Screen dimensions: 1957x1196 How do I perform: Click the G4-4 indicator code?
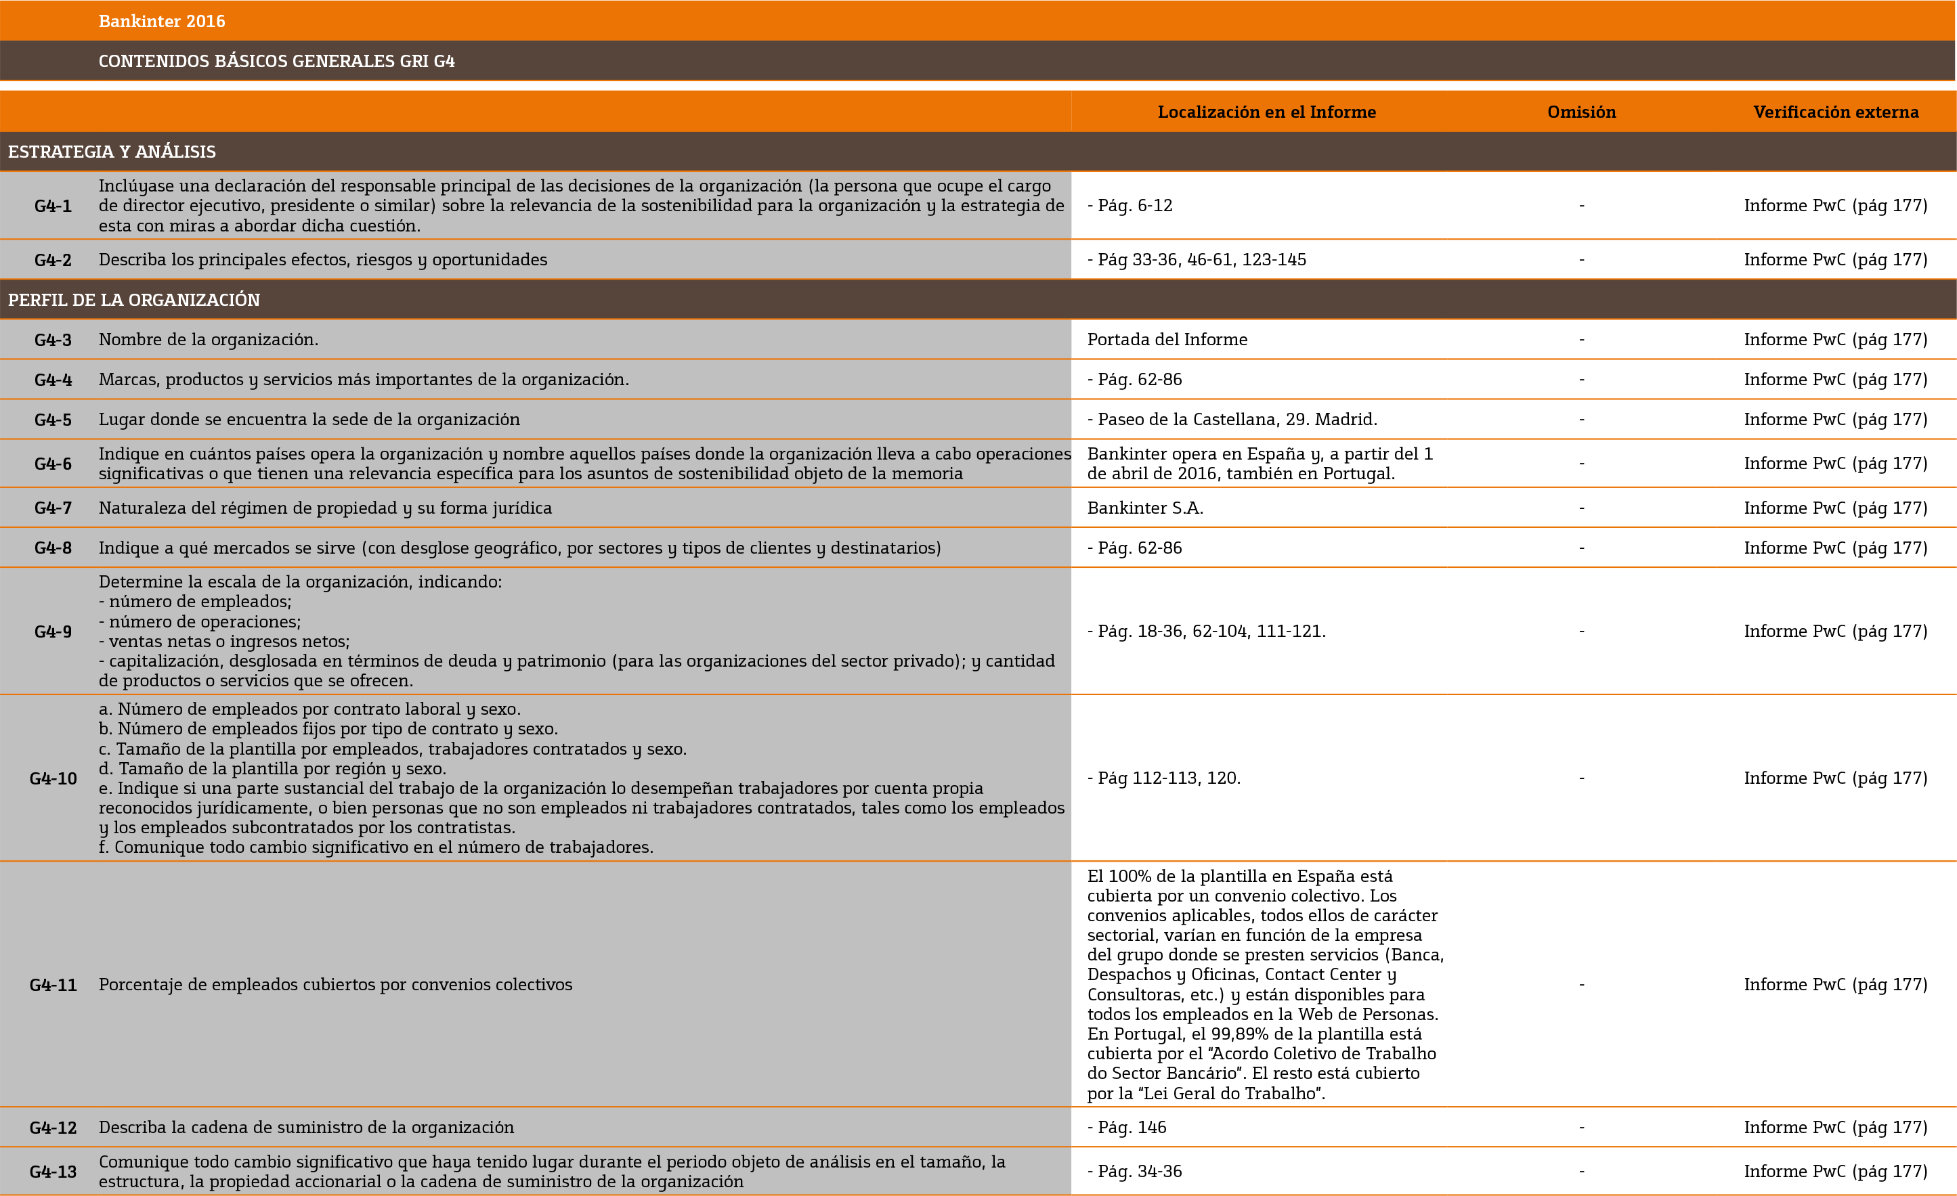point(53,380)
